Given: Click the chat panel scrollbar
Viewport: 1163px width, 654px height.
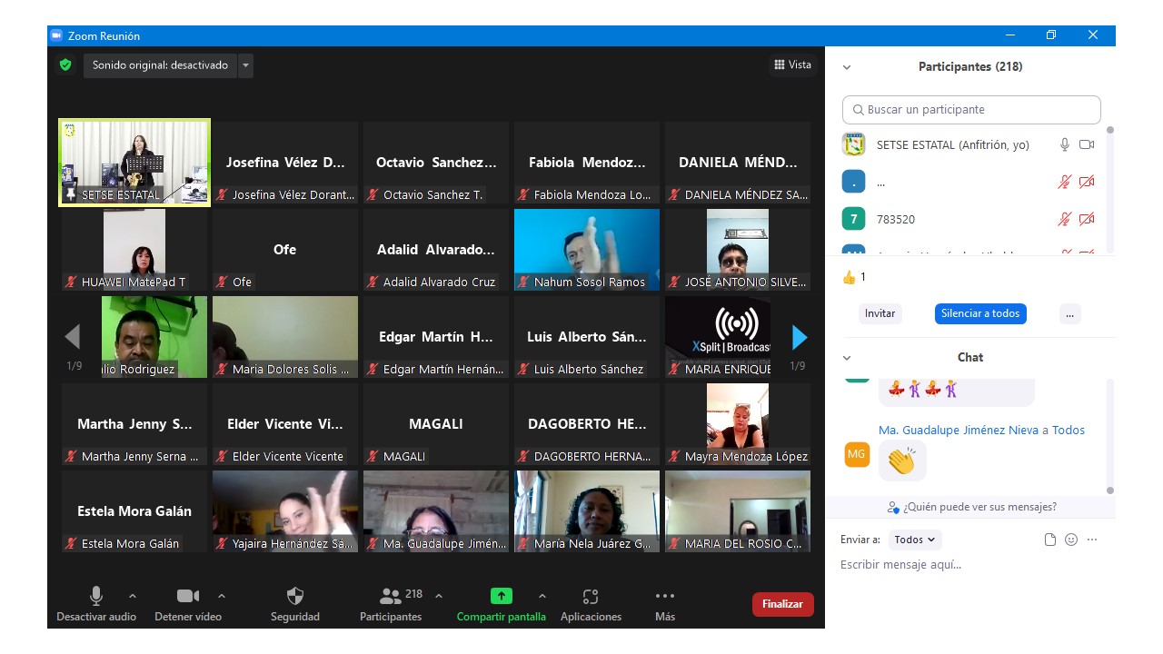Looking at the screenshot, I should [x=1109, y=436].
